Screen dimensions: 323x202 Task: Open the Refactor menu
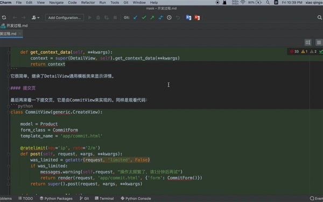88,3
